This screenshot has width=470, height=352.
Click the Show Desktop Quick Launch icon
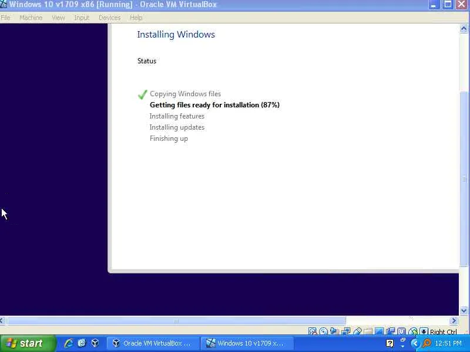(82, 343)
